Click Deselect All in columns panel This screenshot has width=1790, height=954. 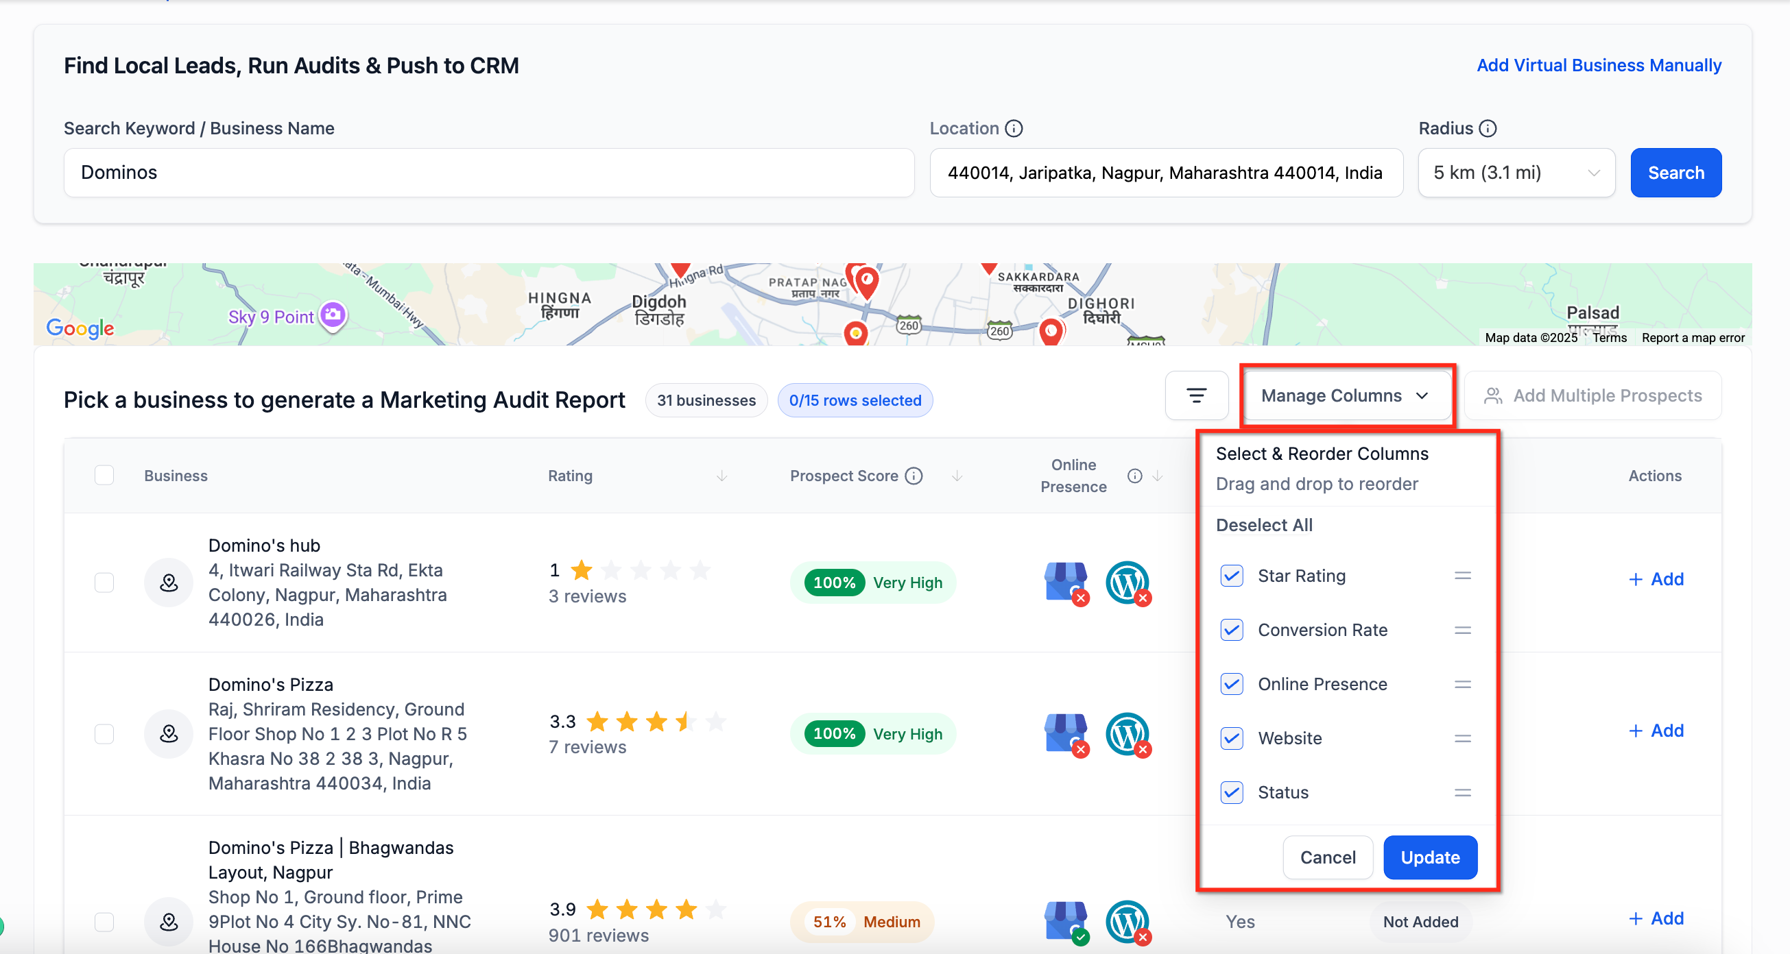[1264, 525]
